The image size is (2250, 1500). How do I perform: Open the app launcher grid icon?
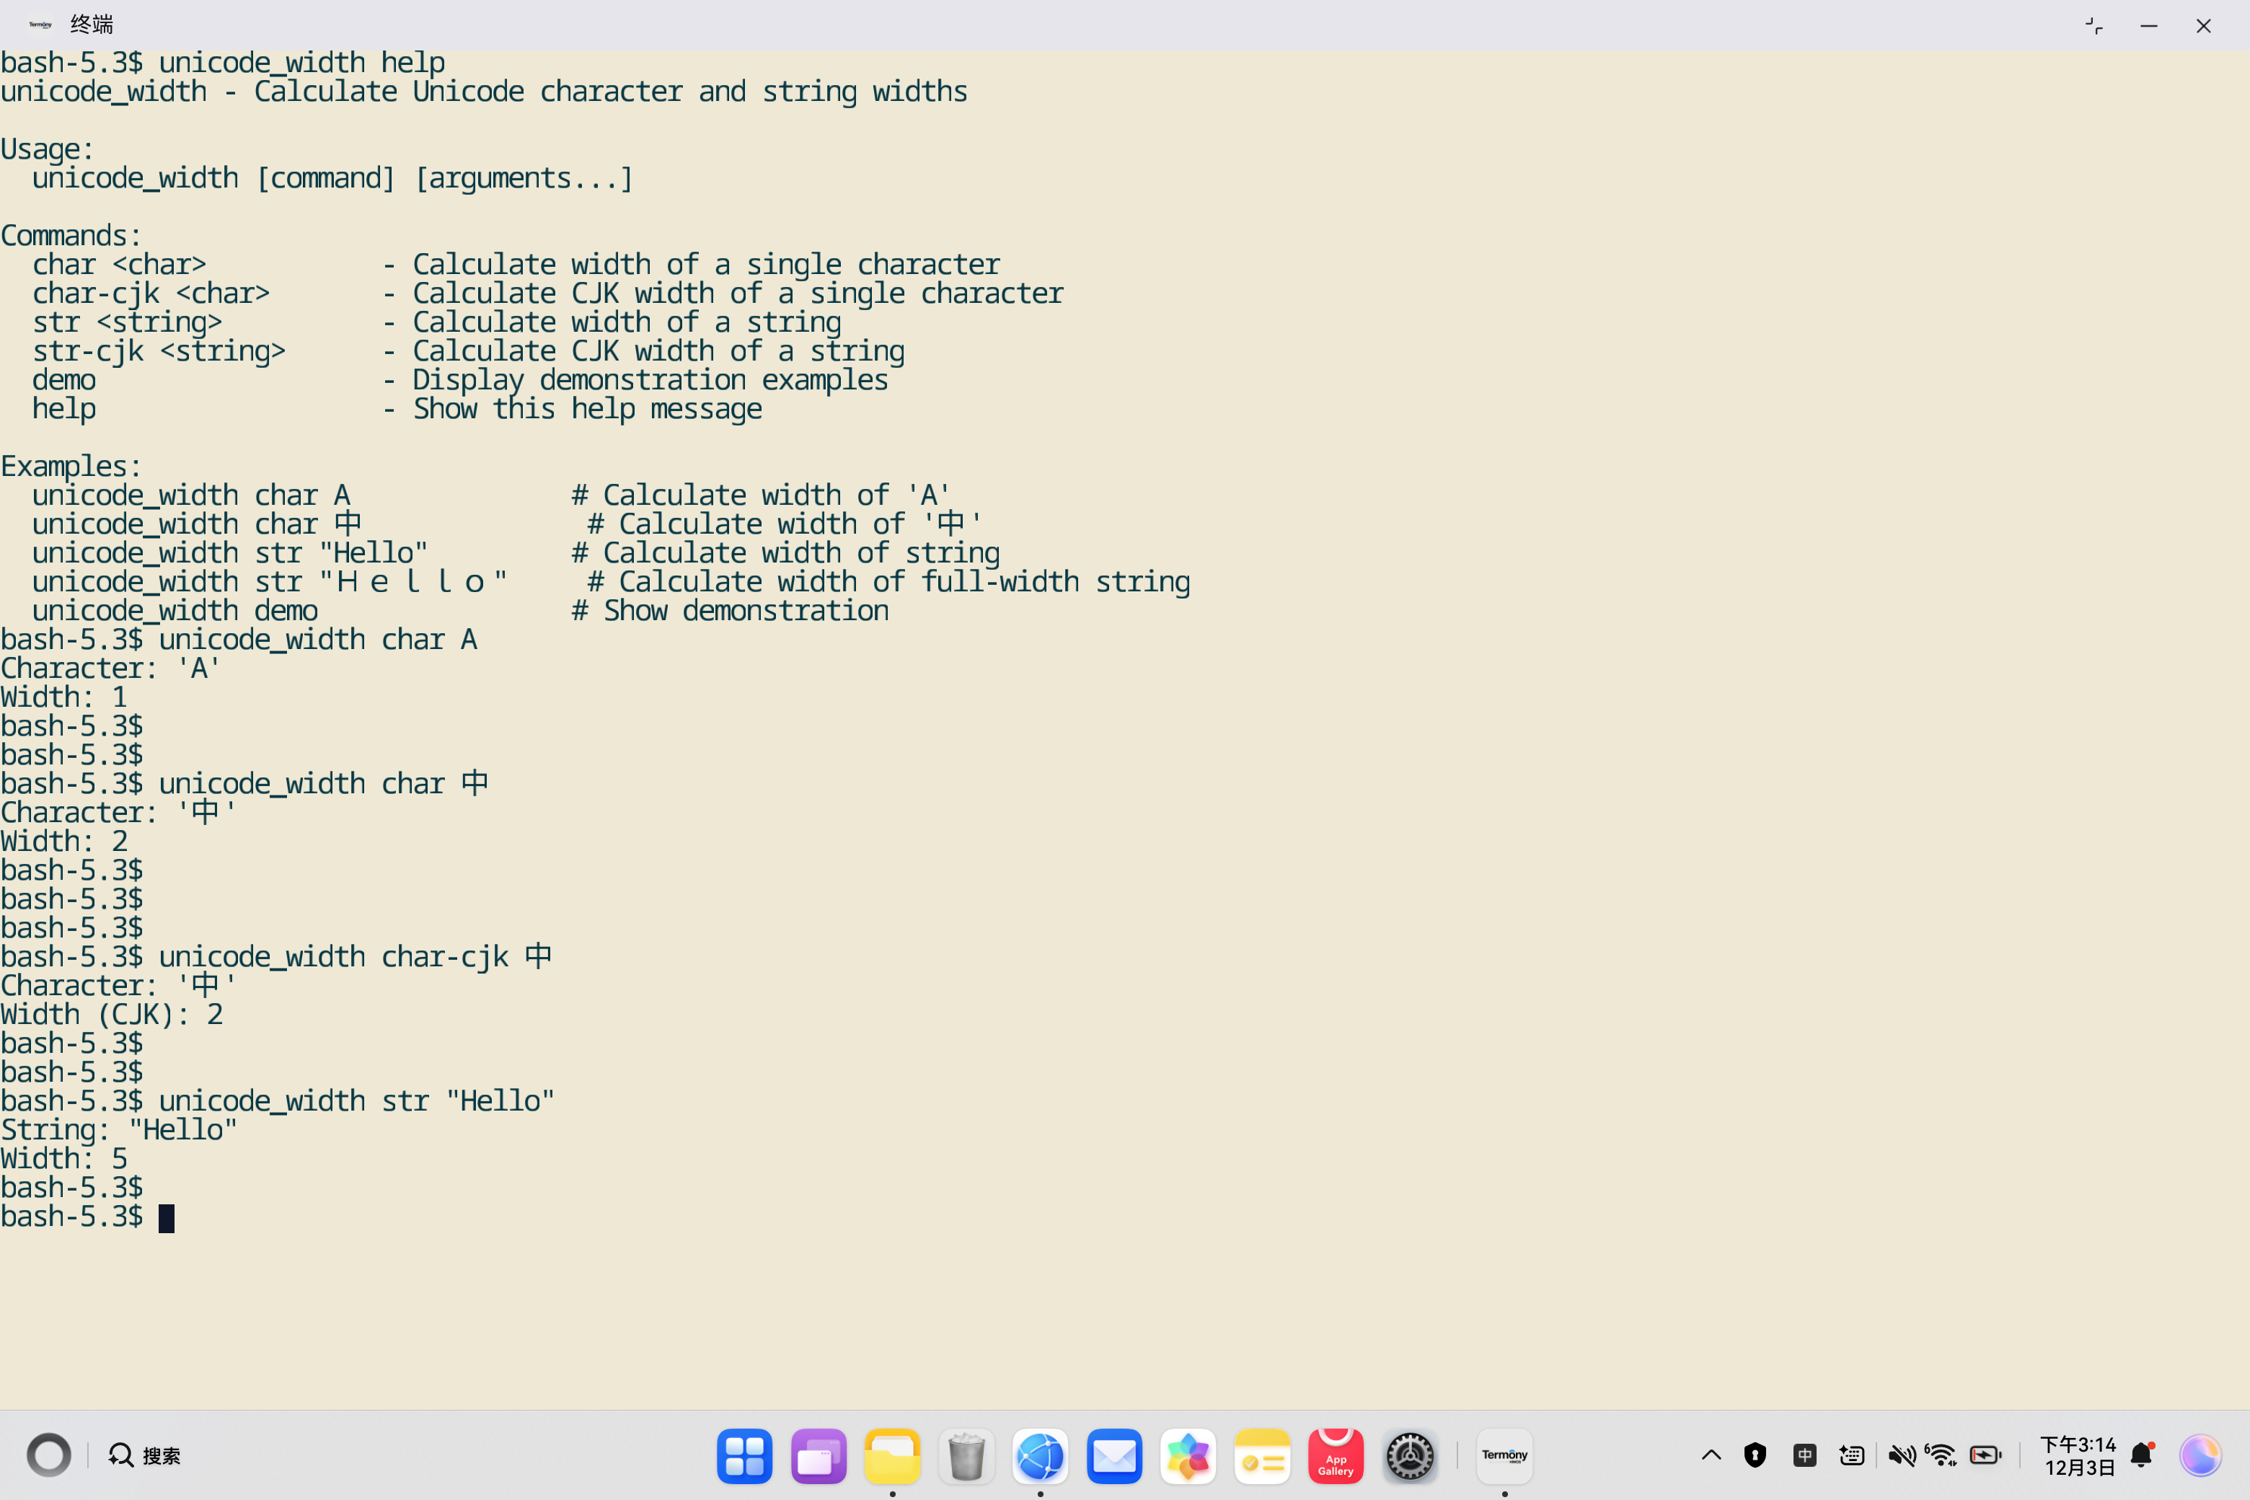[744, 1456]
